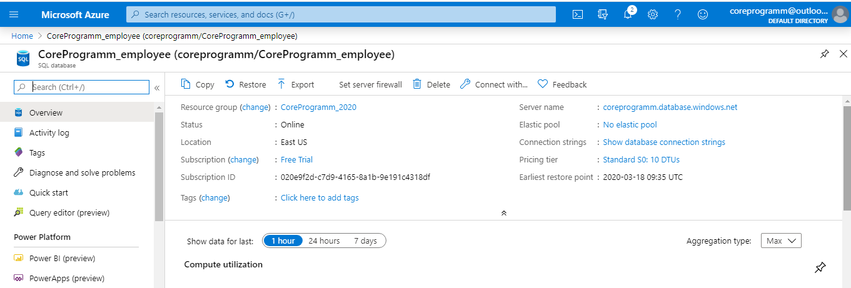Open Set server firewall
This screenshot has height=288, width=851.
pos(370,84)
